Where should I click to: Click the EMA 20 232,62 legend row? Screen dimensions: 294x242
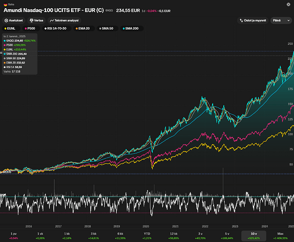pyautogui.click(x=14, y=62)
